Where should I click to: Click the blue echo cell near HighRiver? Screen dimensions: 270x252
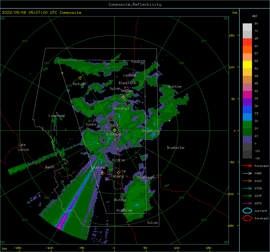tap(137, 205)
